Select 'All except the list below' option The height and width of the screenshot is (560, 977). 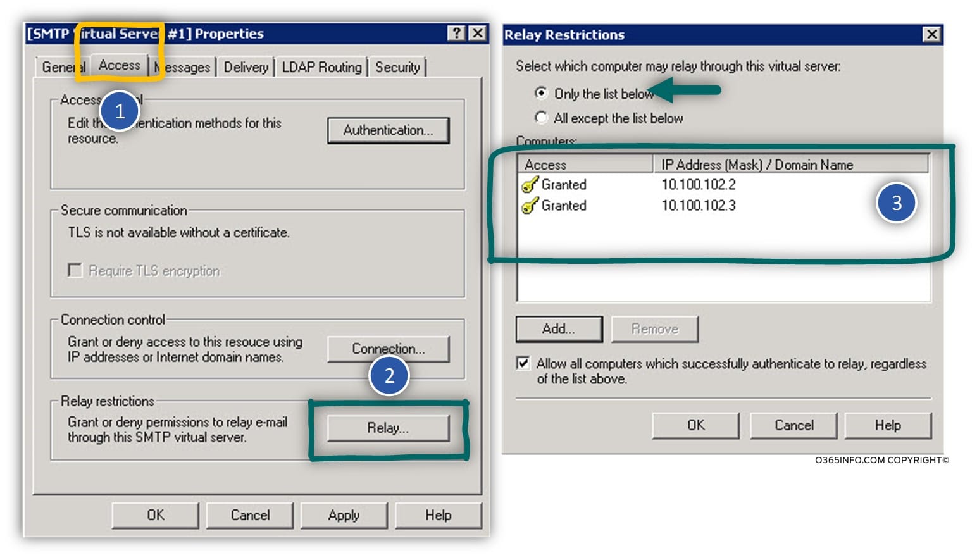pyautogui.click(x=541, y=118)
